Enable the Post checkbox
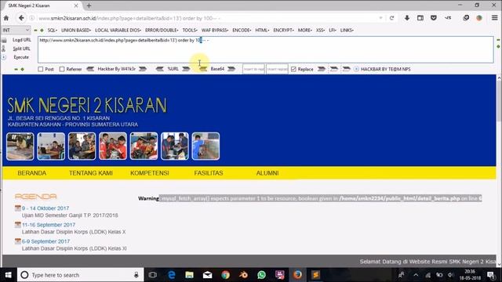This screenshot has width=502, height=282. [40, 69]
